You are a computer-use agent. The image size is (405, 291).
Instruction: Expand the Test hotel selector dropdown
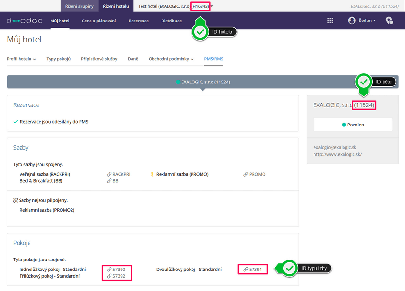coord(212,6)
